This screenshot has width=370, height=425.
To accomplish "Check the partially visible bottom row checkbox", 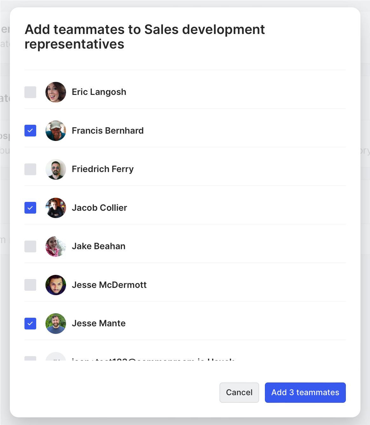I will (x=30, y=359).
